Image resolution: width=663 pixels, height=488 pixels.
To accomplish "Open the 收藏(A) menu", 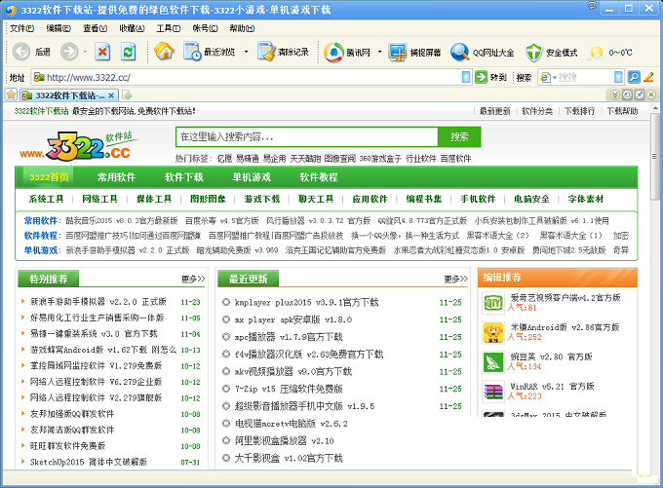I will click(132, 28).
